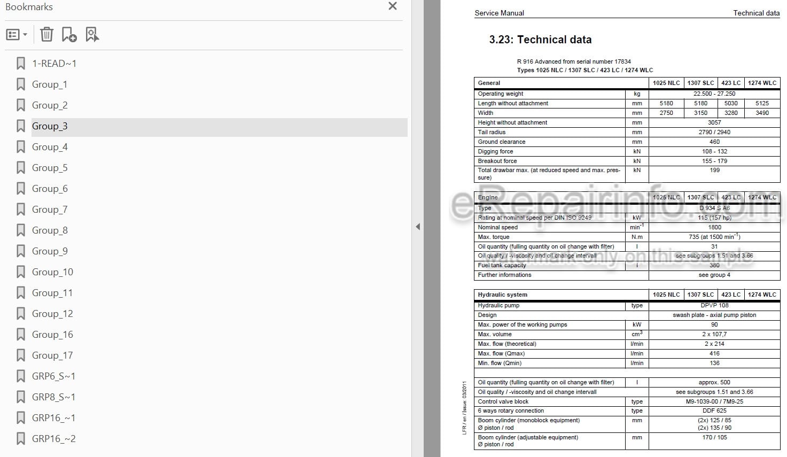Find the current bookmark icon
Screen dimensions: 787x457
coord(92,35)
